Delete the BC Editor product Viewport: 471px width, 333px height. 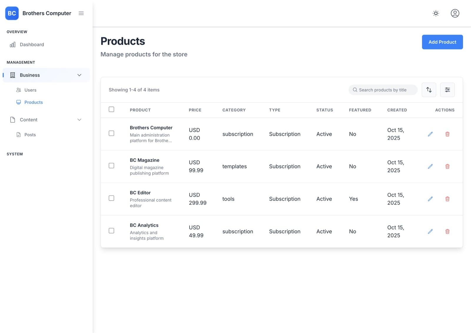pos(447,199)
